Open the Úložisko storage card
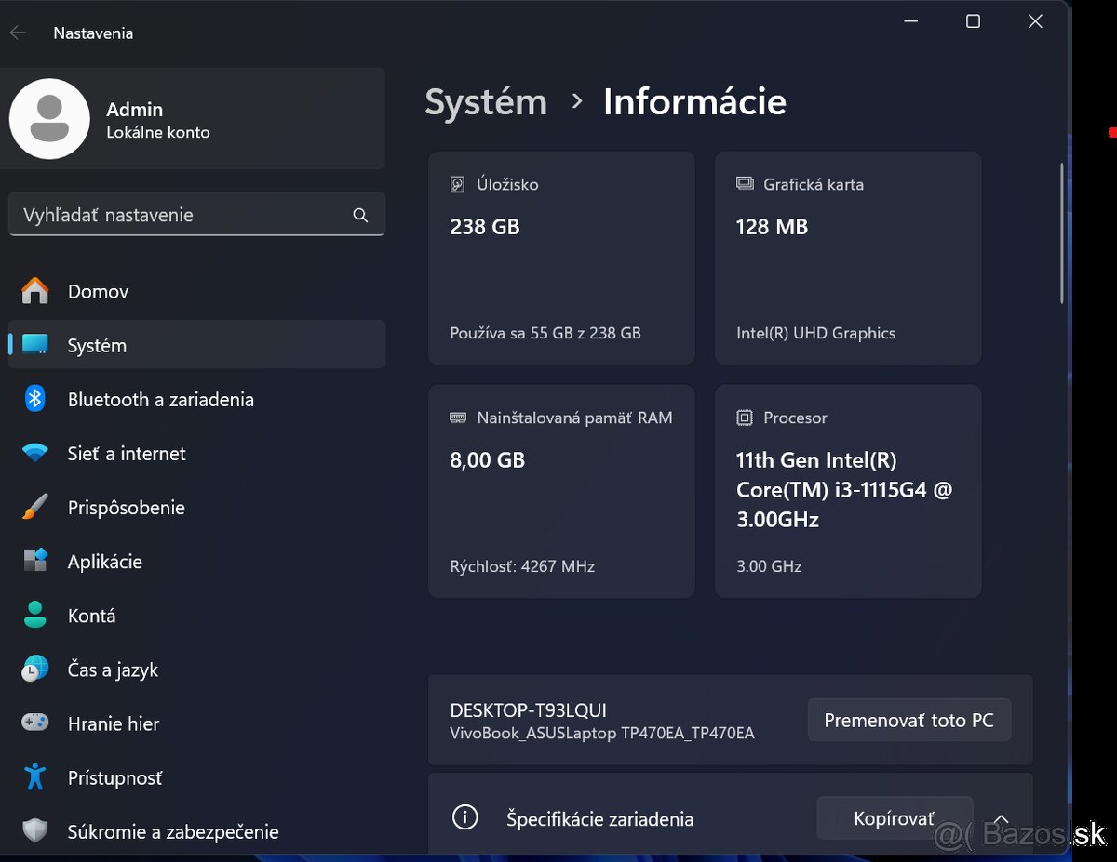 point(560,258)
